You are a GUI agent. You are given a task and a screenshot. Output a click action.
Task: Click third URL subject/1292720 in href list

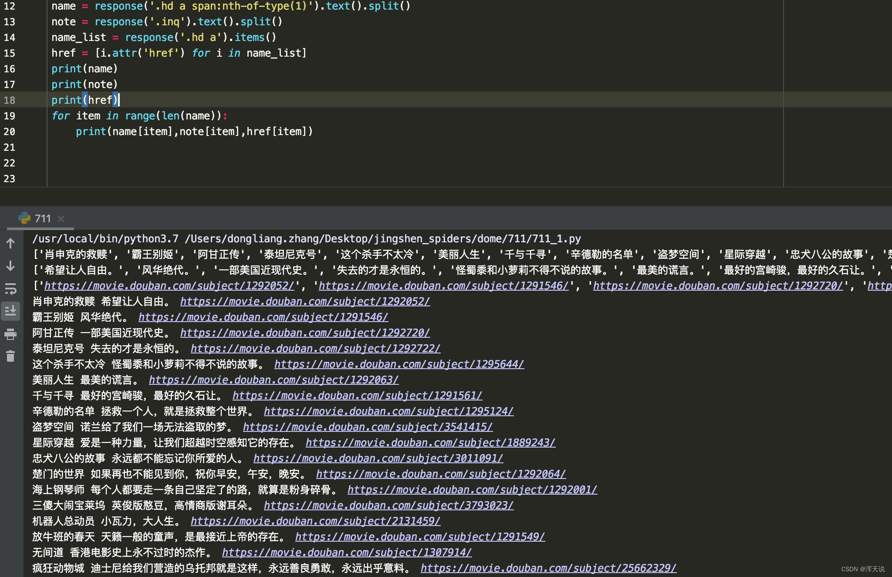coord(718,286)
